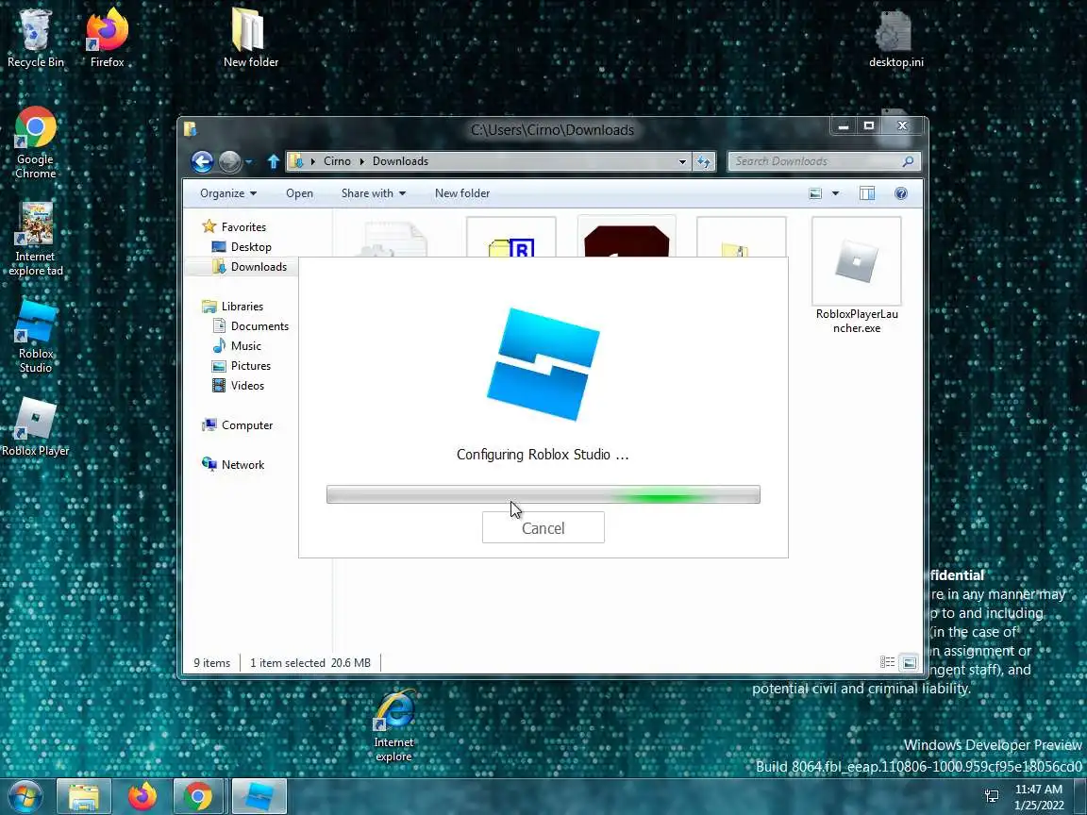Switch to details view in the status bar
1087x815 pixels.
(887, 662)
